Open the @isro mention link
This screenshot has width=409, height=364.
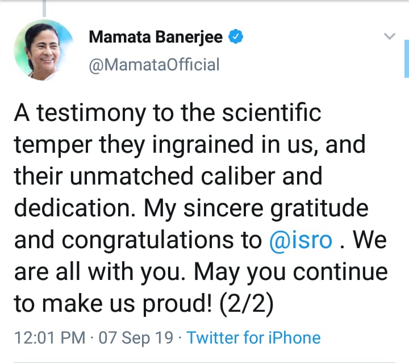[301, 240]
